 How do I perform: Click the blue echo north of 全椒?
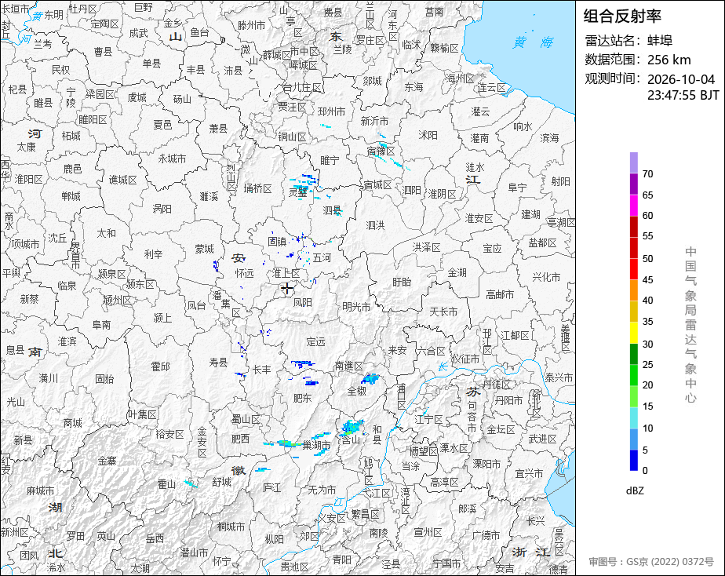pyautogui.click(x=370, y=379)
